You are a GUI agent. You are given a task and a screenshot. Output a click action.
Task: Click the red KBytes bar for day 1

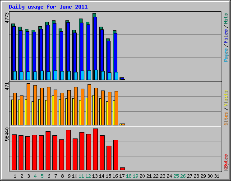tap(14, 152)
